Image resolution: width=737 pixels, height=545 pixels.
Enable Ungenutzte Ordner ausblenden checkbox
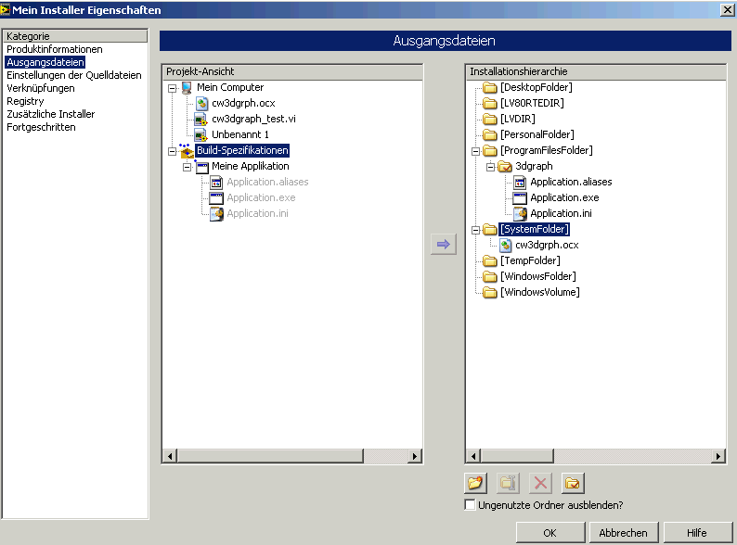coord(470,505)
